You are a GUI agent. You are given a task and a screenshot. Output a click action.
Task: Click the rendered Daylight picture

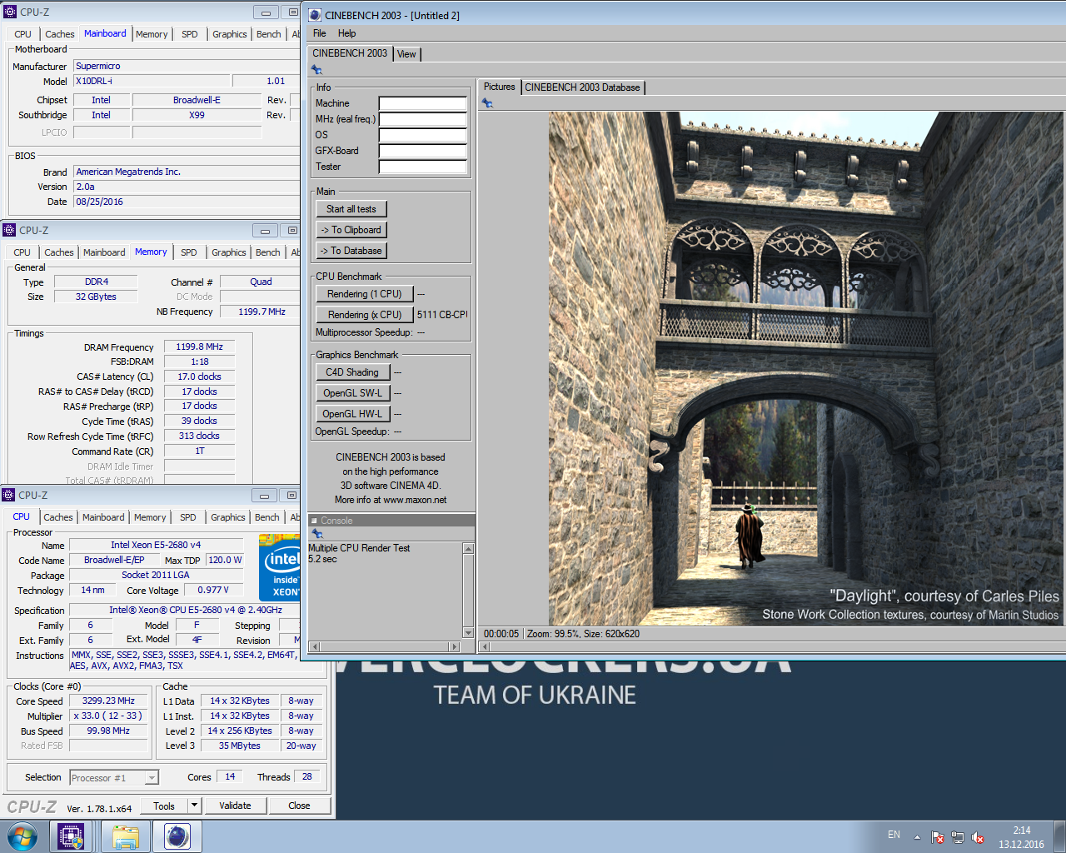805,369
